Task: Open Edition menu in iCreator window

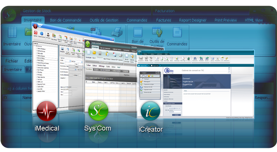Action: click(152, 54)
